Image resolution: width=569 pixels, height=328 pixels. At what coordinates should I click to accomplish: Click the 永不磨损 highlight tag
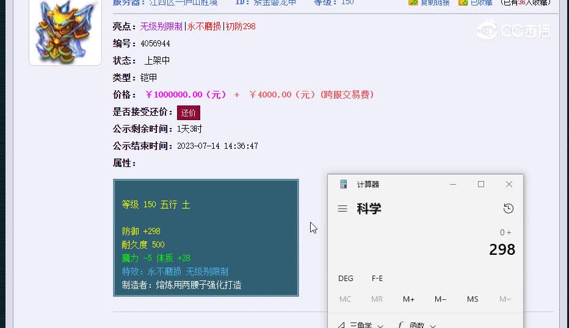[x=204, y=26]
